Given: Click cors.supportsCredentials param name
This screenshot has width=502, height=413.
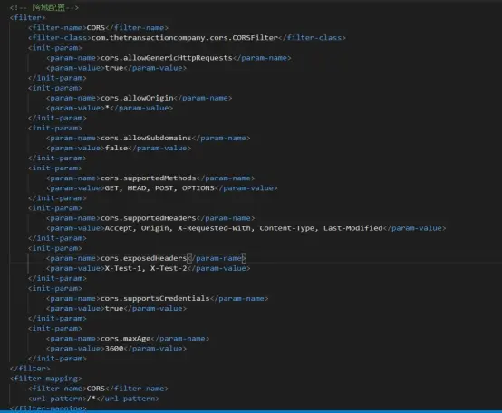Looking at the screenshot, I should click(155, 298).
